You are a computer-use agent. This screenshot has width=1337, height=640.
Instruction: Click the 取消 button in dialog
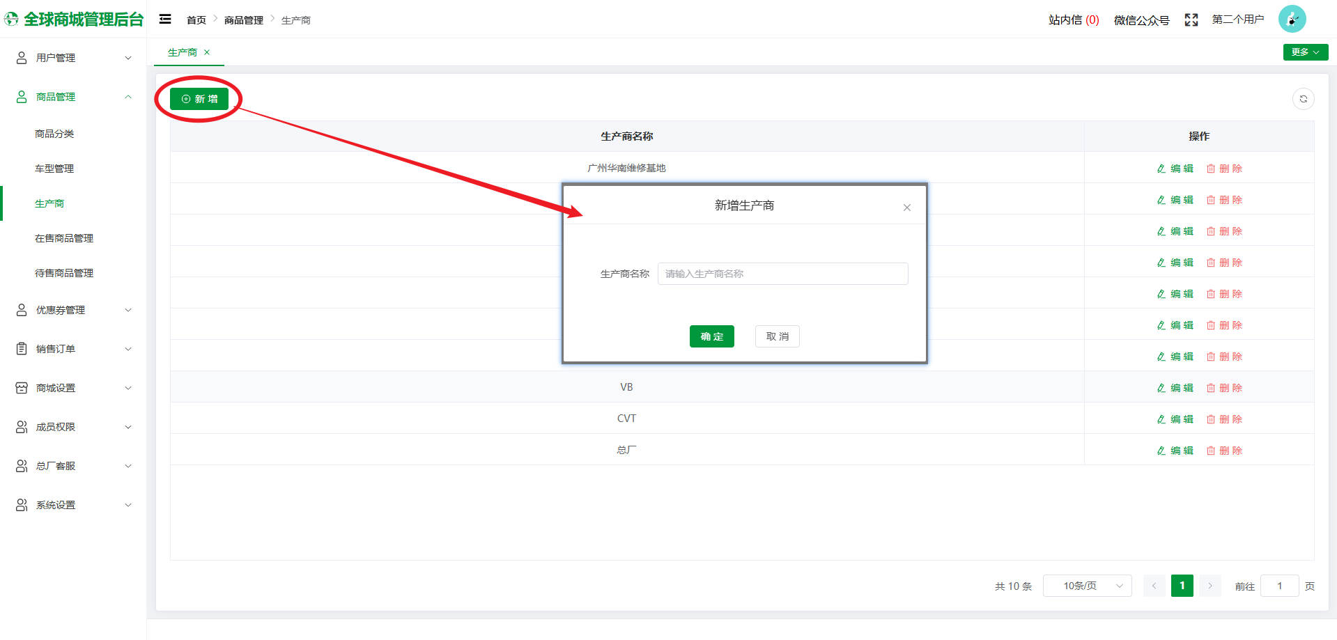pyautogui.click(x=777, y=336)
